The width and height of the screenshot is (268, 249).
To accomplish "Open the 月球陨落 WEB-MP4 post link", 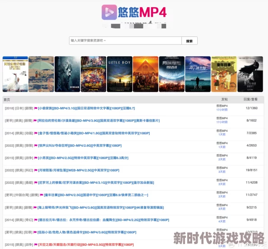I will 79,170.
